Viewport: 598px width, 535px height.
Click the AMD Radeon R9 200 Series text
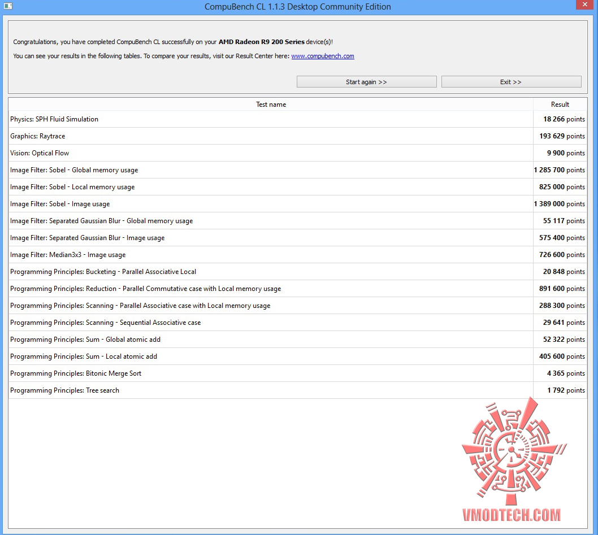click(x=262, y=42)
